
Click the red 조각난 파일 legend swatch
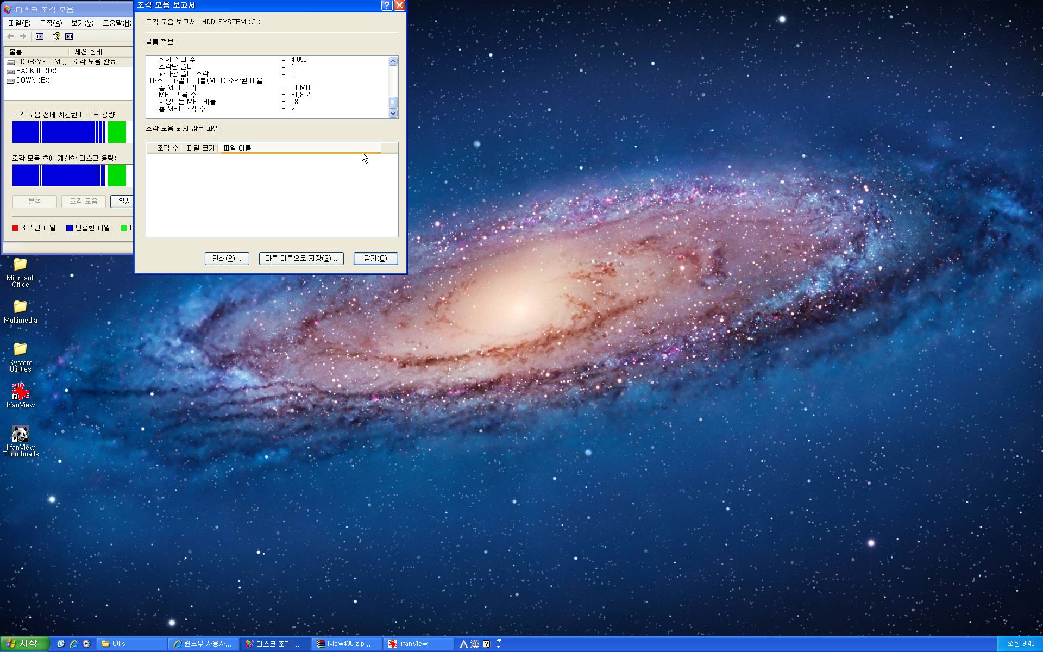point(15,228)
